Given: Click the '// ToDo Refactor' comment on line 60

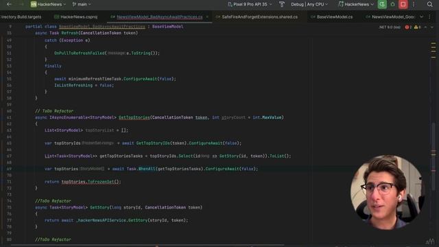Looking at the screenshot, I should [54, 111].
